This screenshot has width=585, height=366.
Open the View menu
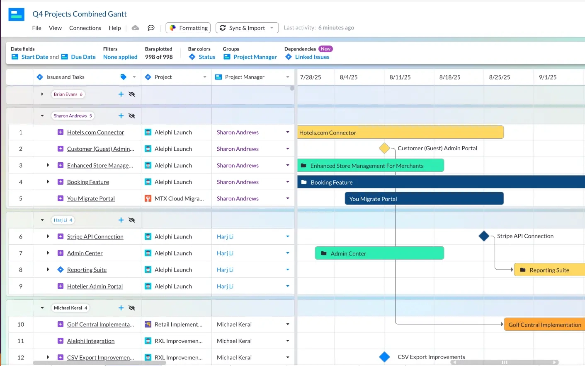[55, 28]
